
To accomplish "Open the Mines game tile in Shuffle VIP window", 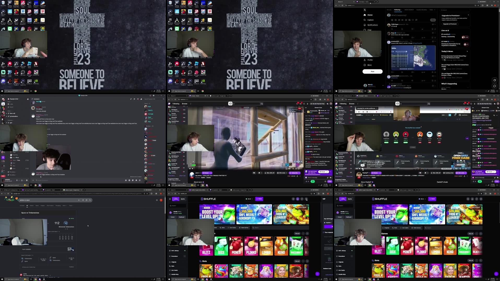I will 236,246.
